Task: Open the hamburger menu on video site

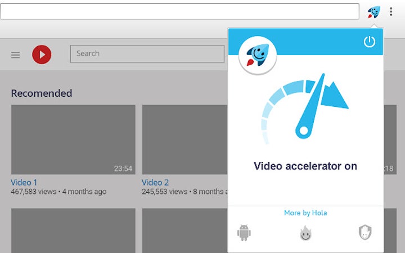Action: coord(16,55)
